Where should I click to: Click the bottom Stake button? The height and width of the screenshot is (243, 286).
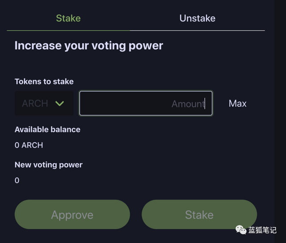pyautogui.click(x=199, y=214)
